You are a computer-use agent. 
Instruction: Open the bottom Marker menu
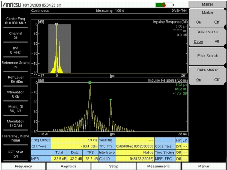pyautogui.click(x=204, y=166)
